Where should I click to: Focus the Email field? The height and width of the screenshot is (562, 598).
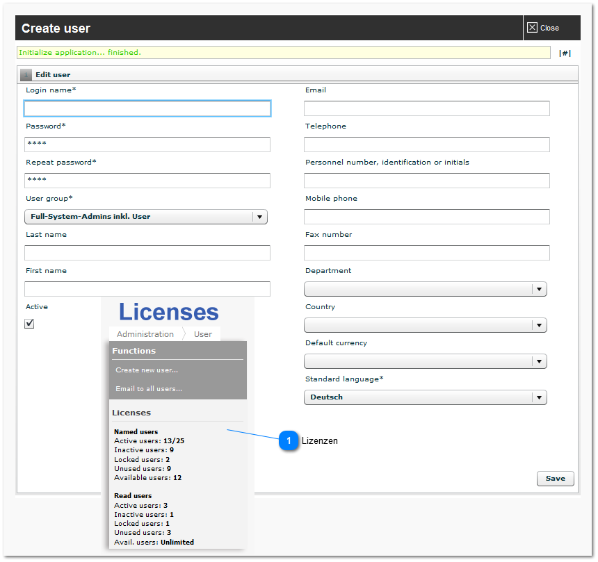point(427,108)
